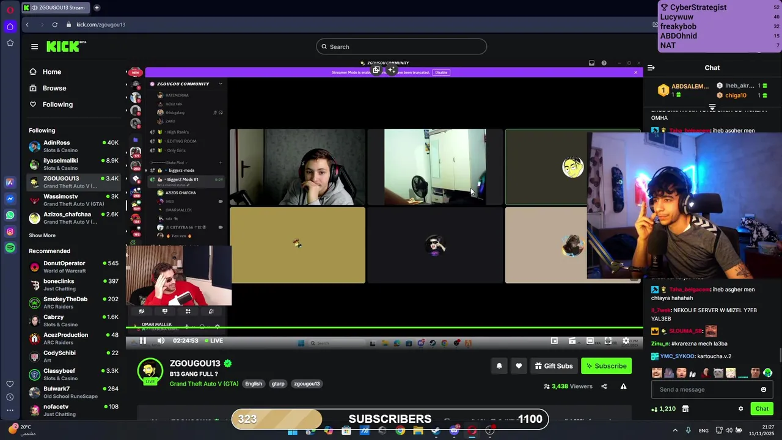Open chat settings gear
Screen dimensions: 782x440
click(x=740, y=409)
